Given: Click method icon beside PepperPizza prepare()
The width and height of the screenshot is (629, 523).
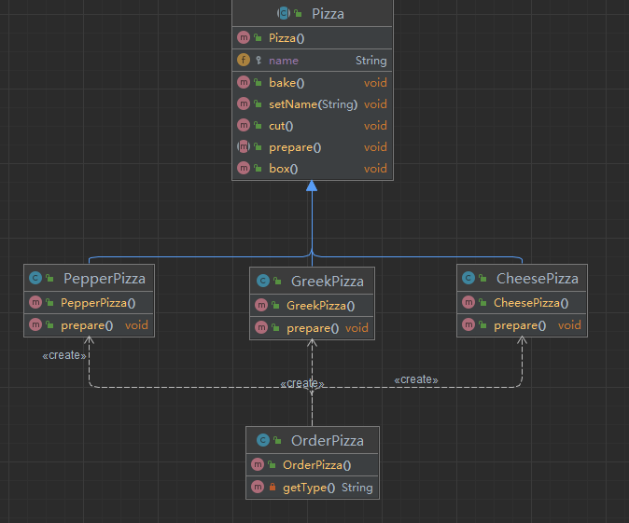Looking at the screenshot, I should coord(35,324).
